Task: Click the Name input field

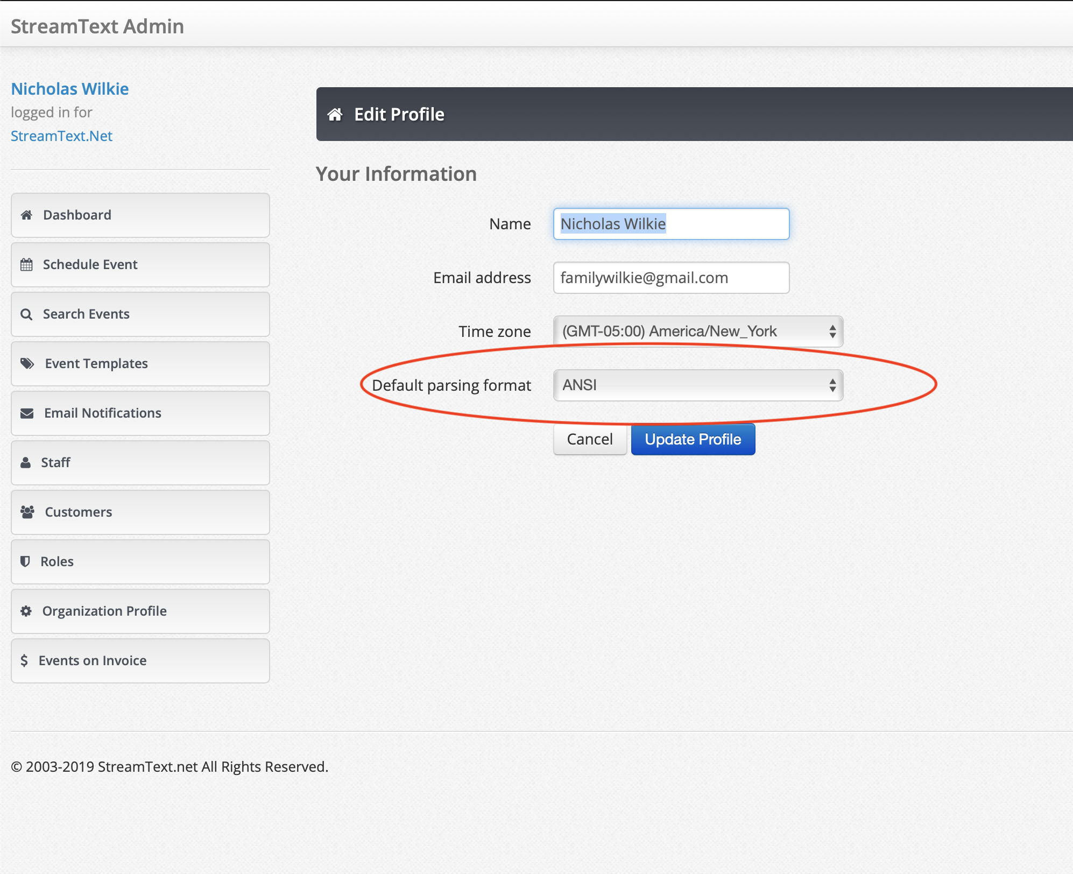Action: coord(671,224)
